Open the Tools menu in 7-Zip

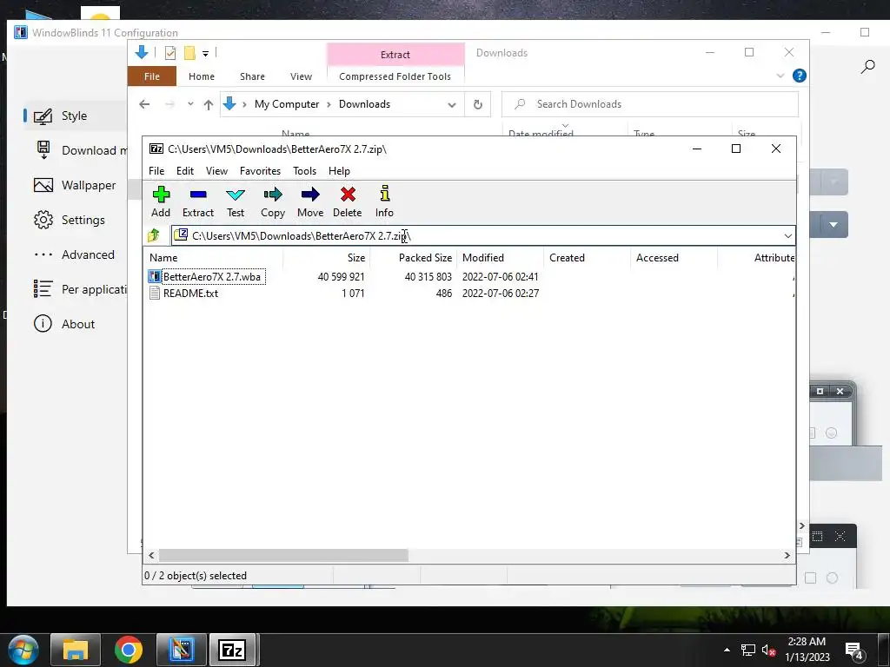(x=304, y=171)
